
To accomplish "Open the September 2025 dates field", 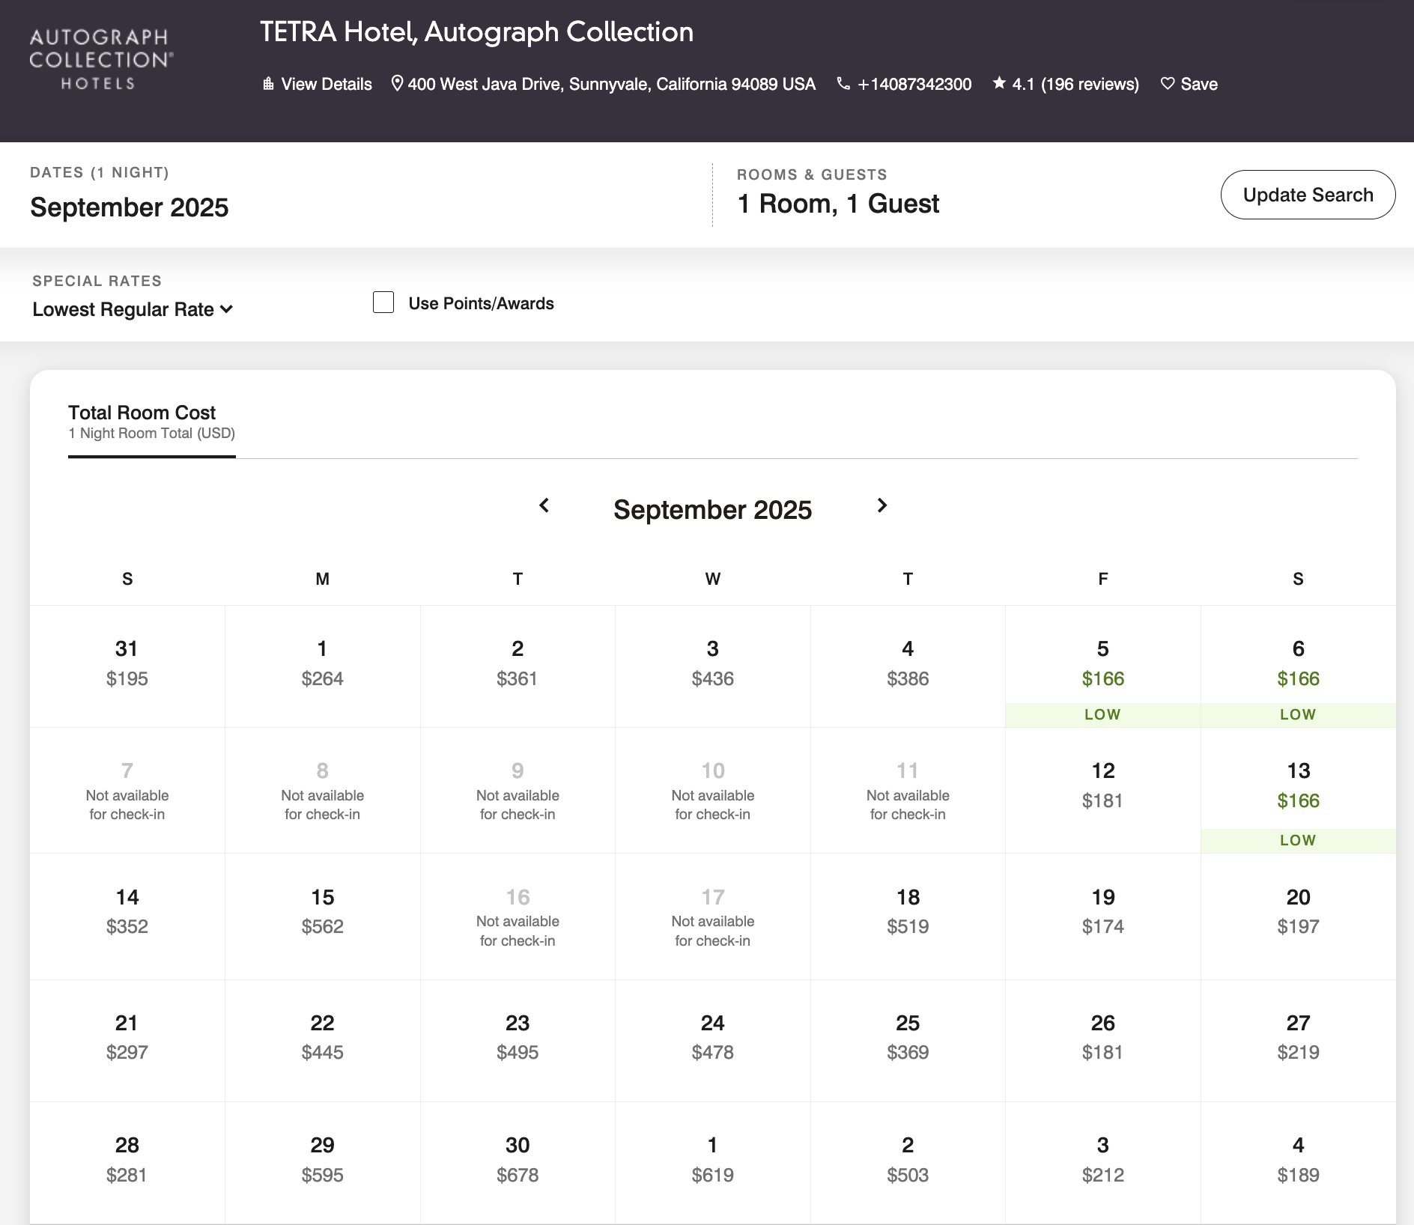I will pyautogui.click(x=130, y=207).
